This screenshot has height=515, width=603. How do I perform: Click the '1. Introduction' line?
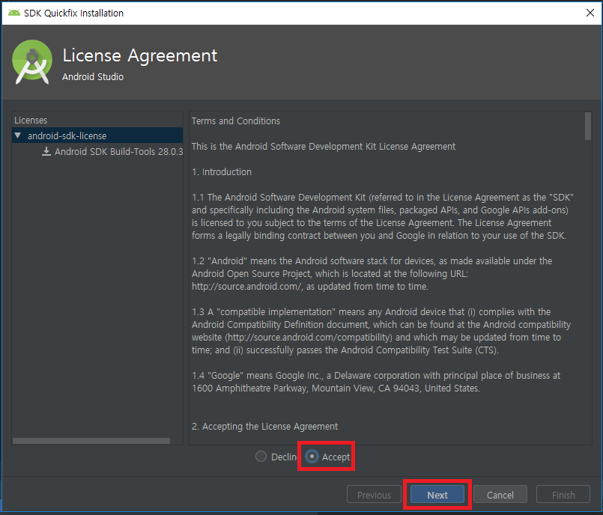pos(222,172)
